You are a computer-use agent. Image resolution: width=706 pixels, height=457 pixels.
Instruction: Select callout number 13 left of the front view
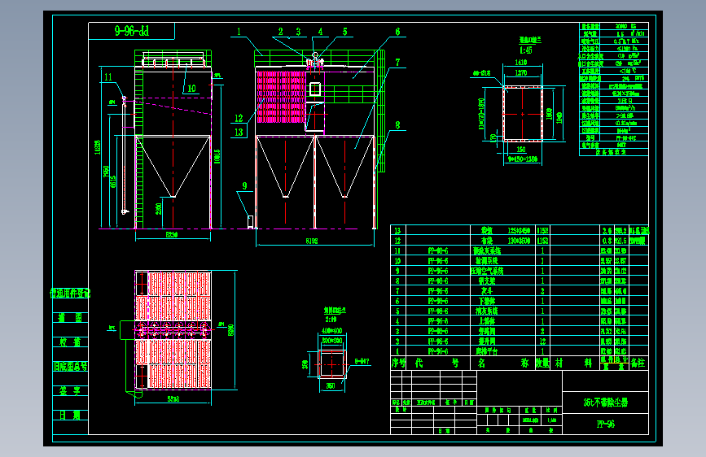click(x=239, y=133)
